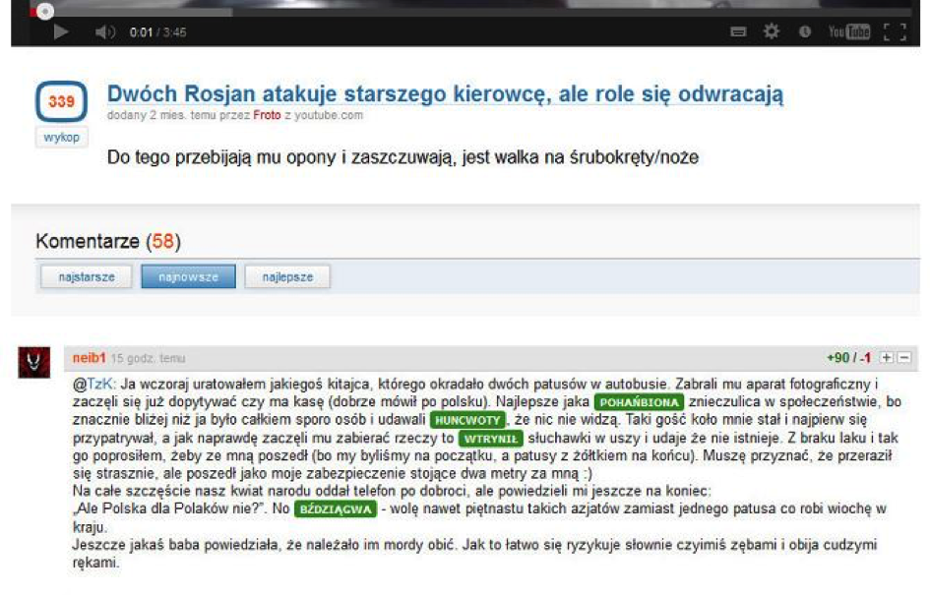
Task: Open video on YouTube via logo
Action: pos(848,32)
